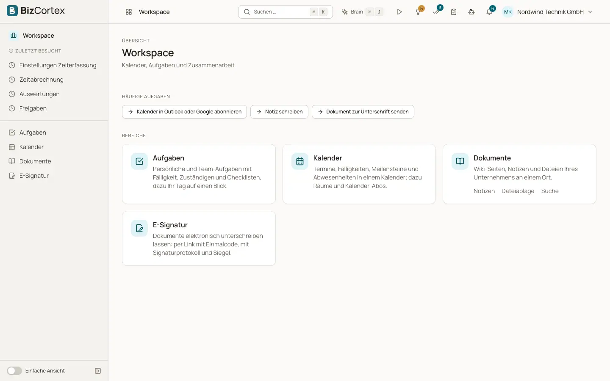Click the BizCortex logo

pos(36,11)
